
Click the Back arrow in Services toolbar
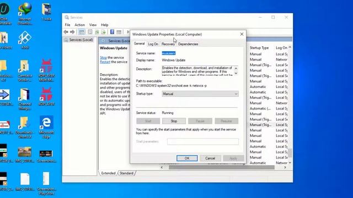pyautogui.click(x=66, y=32)
